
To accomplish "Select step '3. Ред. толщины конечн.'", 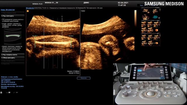I will (13, 55).
